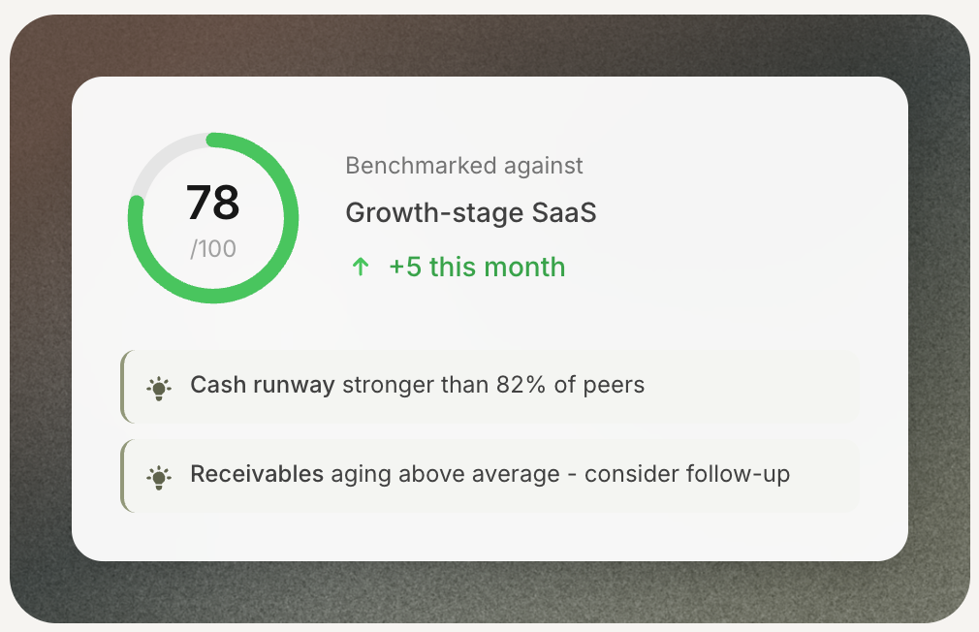The width and height of the screenshot is (979, 632).
Task: Click the green accent bar on Cash runway card
Action: pos(123,385)
